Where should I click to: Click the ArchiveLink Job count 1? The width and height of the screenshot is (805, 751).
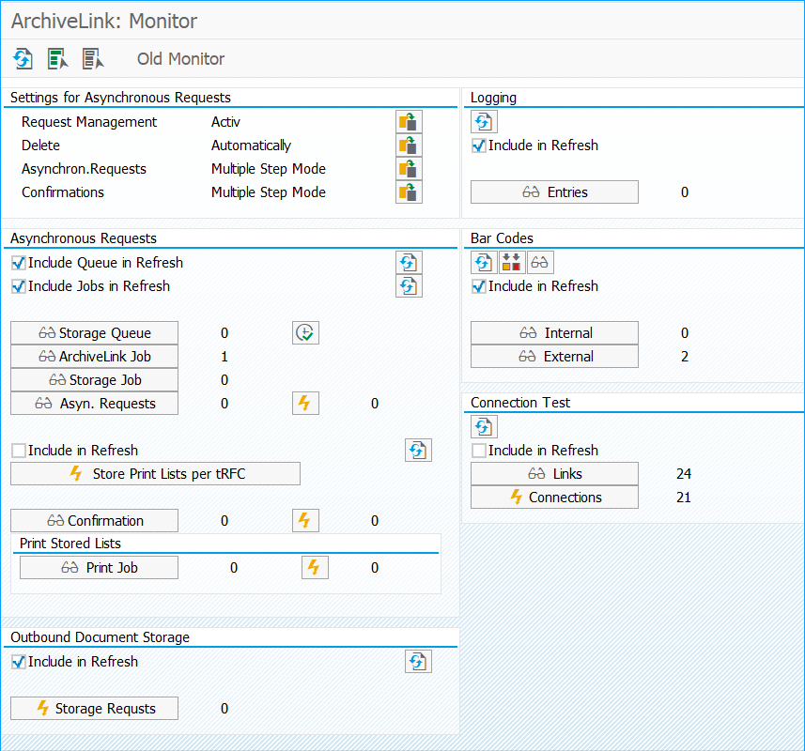[224, 357]
